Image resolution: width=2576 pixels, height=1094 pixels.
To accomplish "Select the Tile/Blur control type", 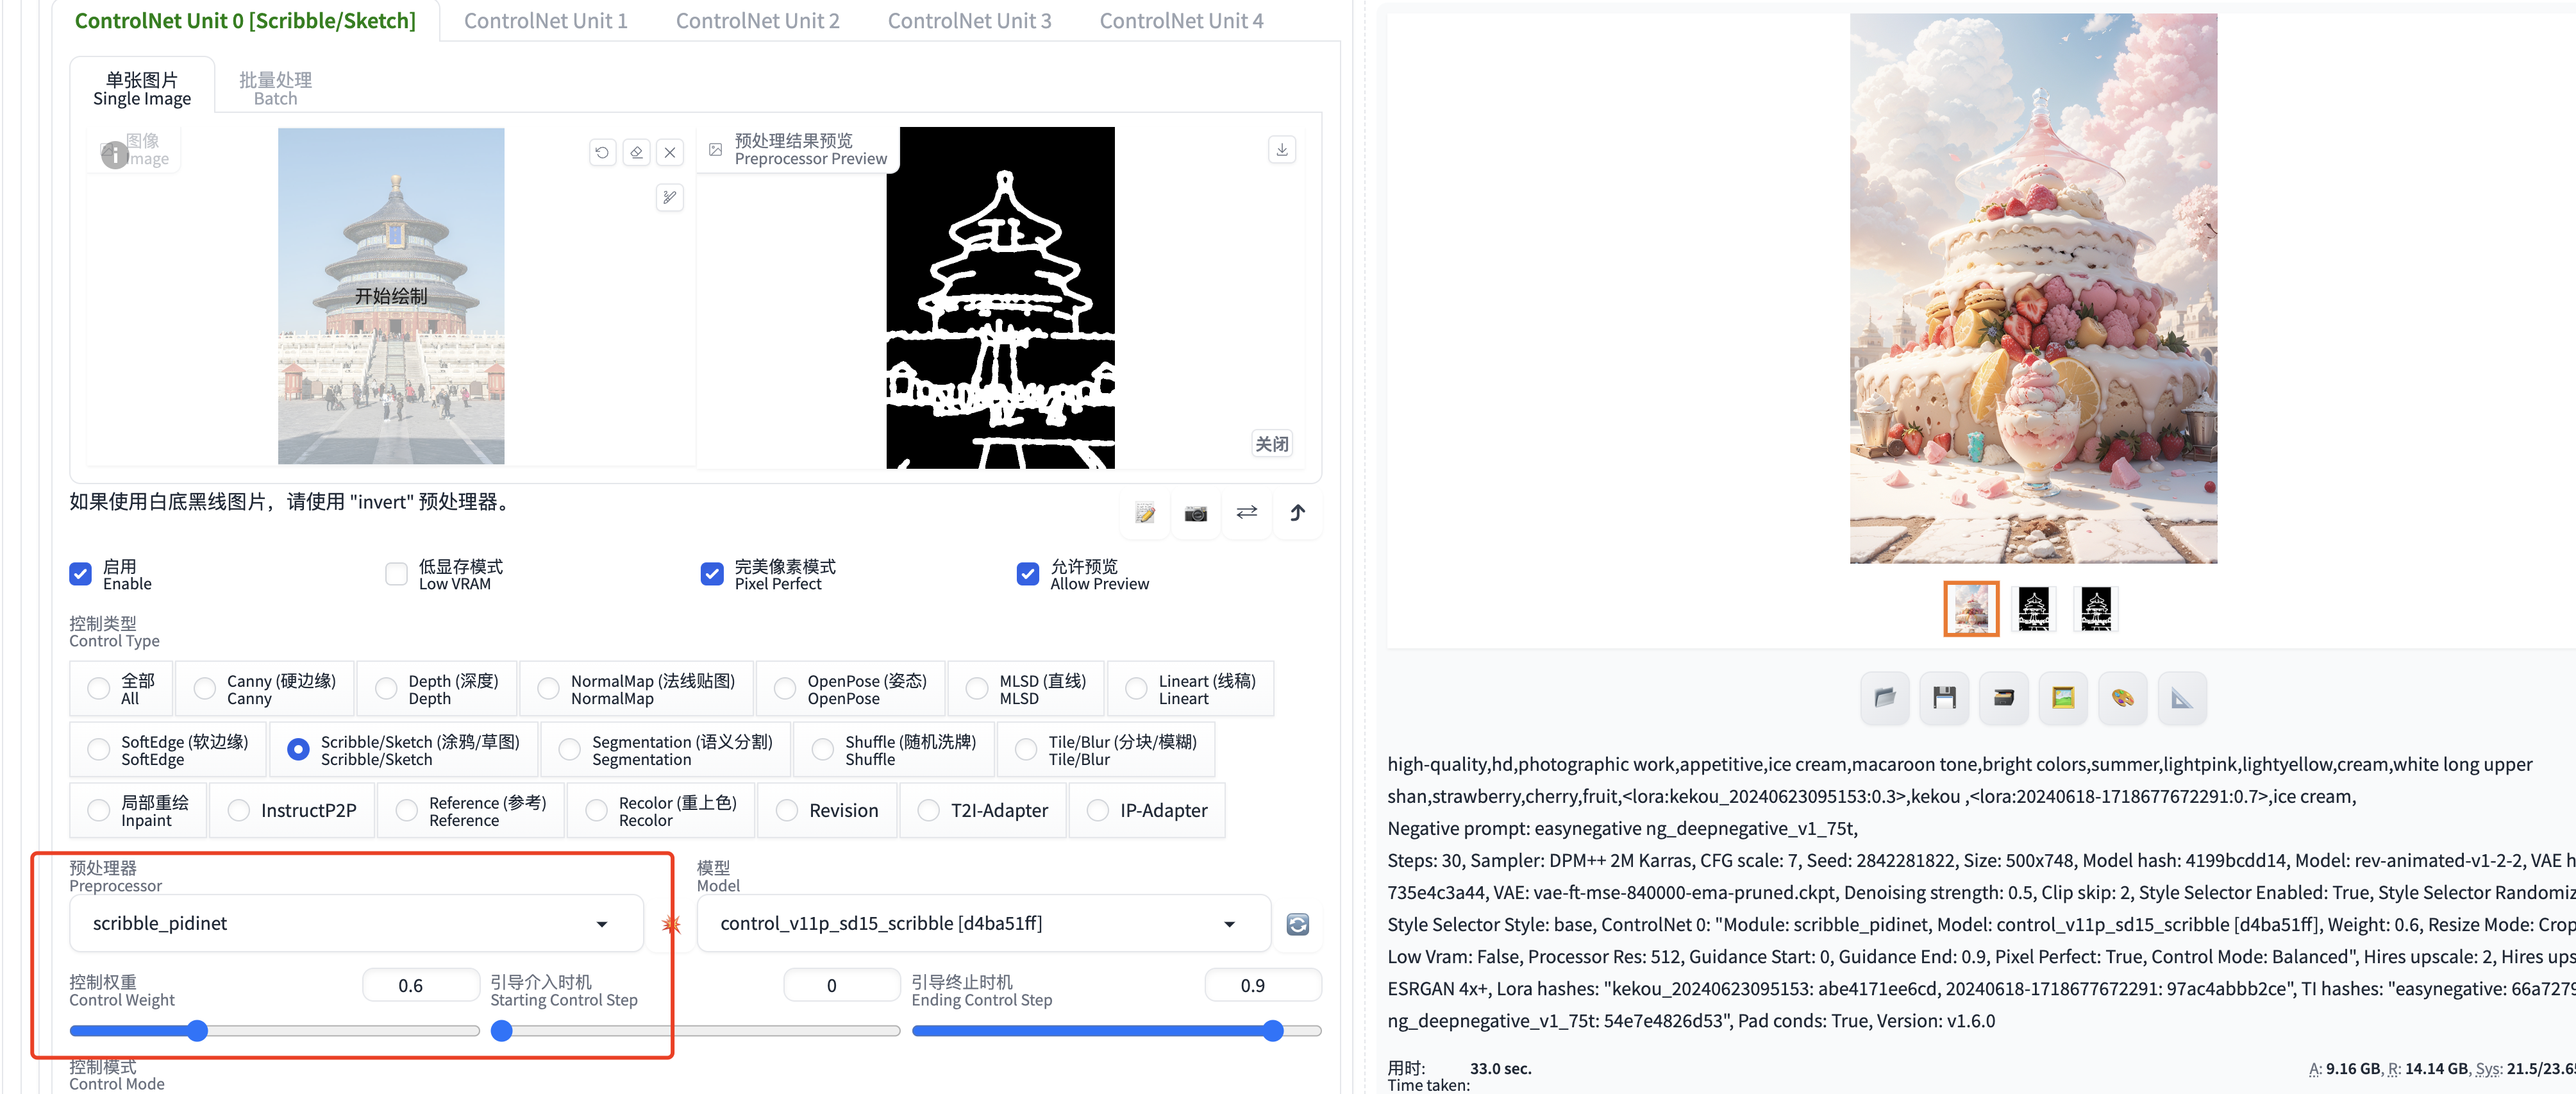I will (x=1106, y=750).
